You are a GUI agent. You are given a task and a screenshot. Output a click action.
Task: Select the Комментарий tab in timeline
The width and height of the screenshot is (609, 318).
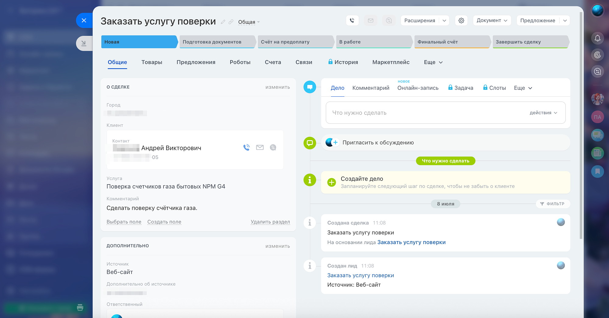(x=371, y=88)
